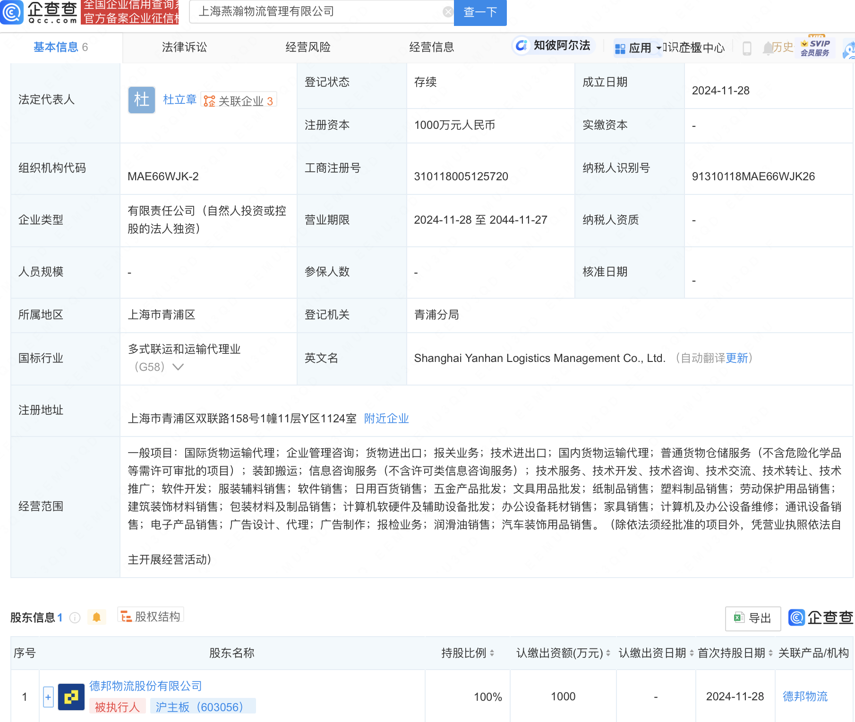Open the 德邦物流 related product link

tap(805, 697)
